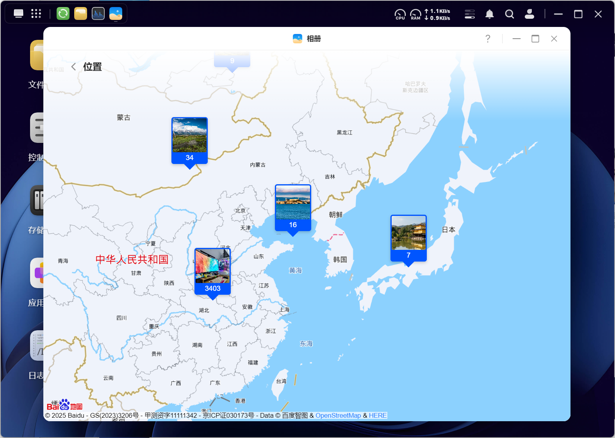
Task: Click the 上海 city label
Action: tap(284, 310)
